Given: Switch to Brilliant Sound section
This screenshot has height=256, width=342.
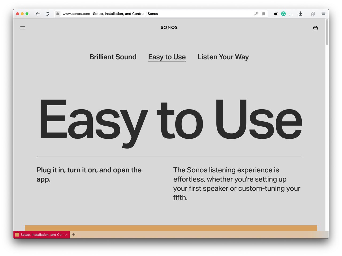Looking at the screenshot, I should click(x=113, y=57).
